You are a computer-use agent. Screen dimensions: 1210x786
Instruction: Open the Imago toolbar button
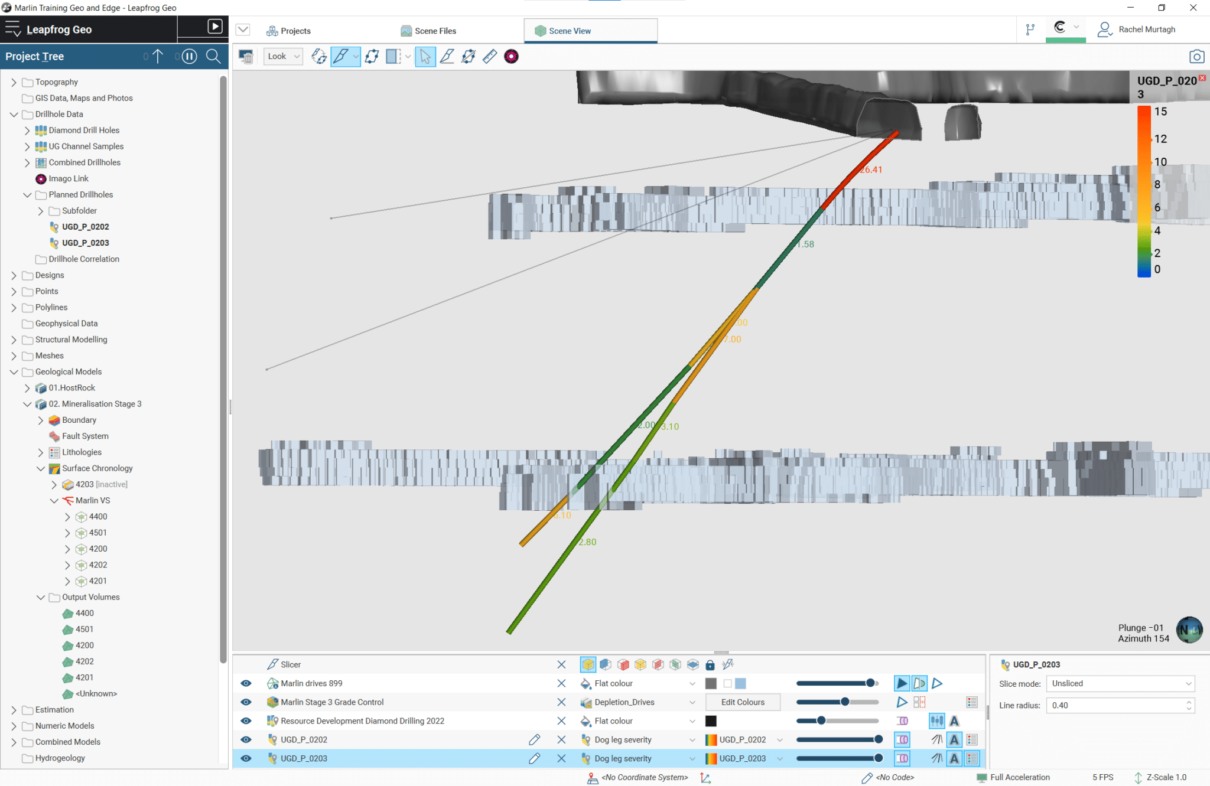coord(511,57)
